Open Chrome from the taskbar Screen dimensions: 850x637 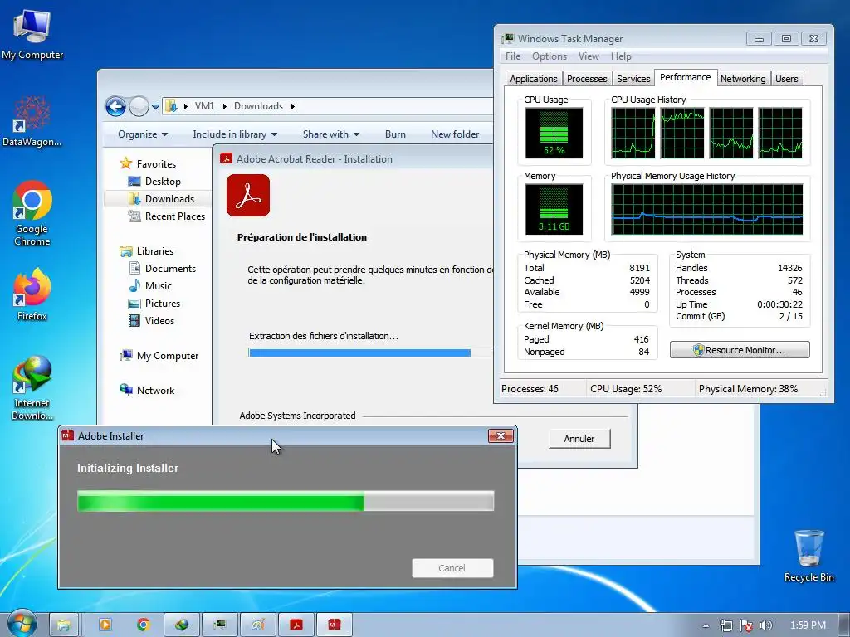pos(143,625)
